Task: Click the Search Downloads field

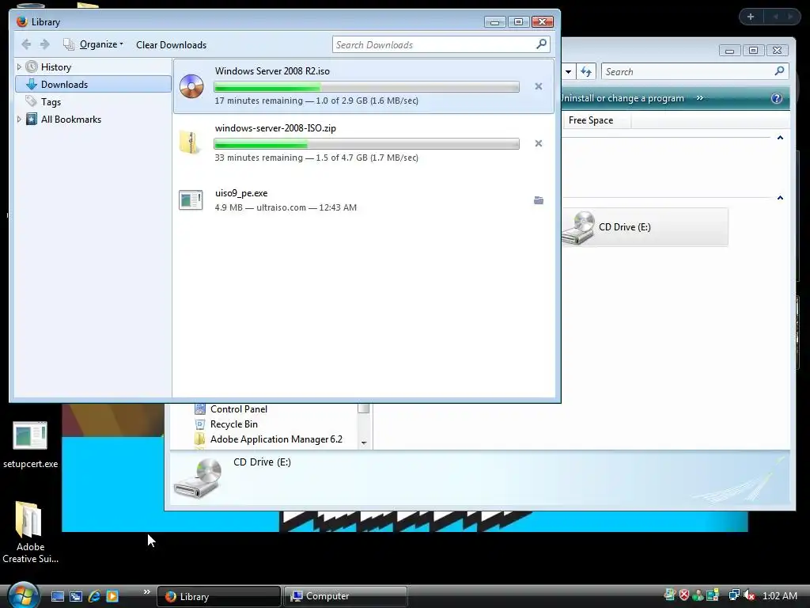Action: 441,44
